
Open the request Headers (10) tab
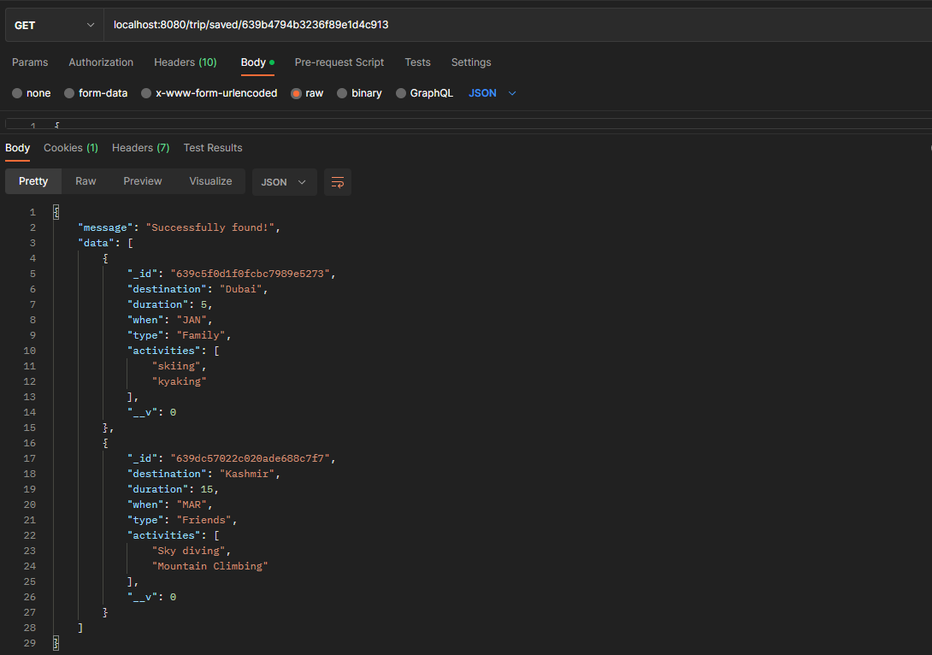[x=186, y=62]
